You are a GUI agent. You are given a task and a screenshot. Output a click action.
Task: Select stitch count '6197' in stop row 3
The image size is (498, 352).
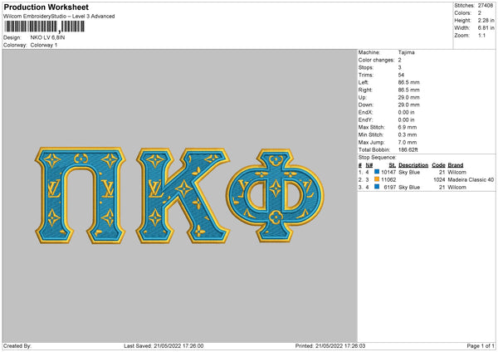[x=390, y=188]
